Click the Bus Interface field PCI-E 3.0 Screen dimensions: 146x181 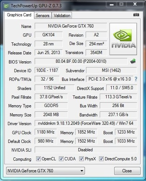pyautogui.click(x=109, y=79)
